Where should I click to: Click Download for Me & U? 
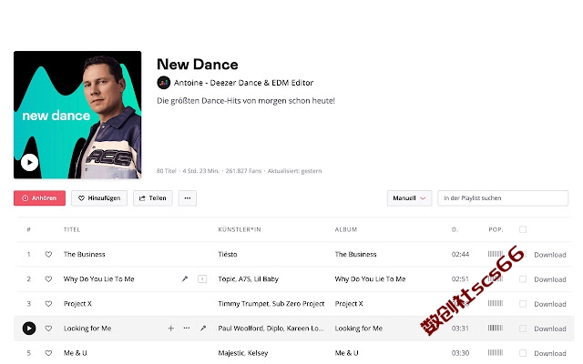(550, 353)
